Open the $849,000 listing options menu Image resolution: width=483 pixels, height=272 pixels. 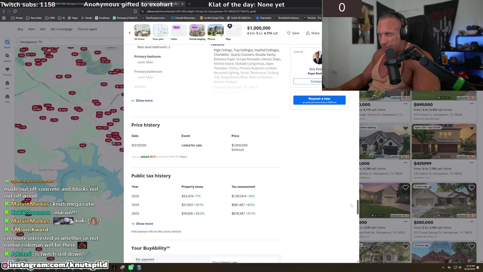pos(472,104)
